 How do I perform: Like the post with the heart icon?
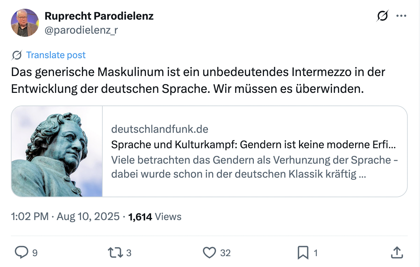[x=209, y=252]
